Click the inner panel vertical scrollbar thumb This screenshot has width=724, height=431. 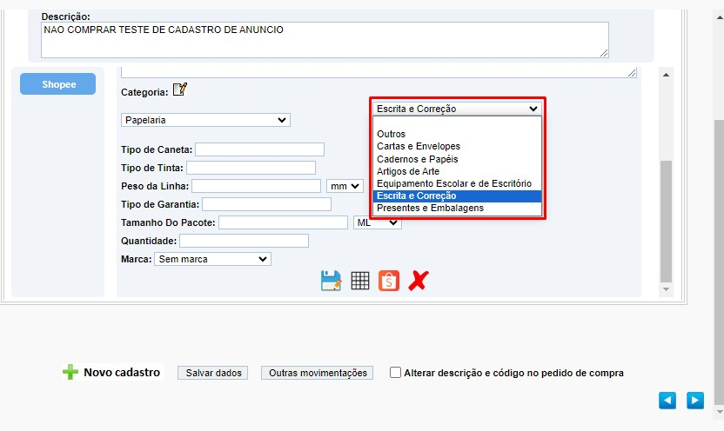(666, 222)
